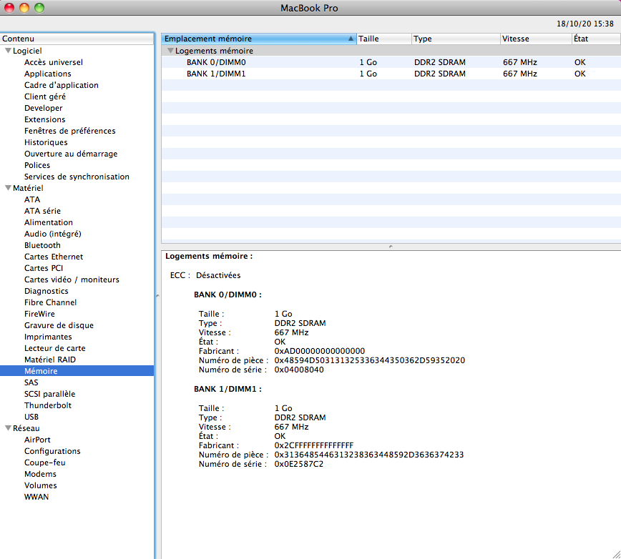Sort by Vitesse column header
The height and width of the screenshot is (559, 621).
click(534, 39)
